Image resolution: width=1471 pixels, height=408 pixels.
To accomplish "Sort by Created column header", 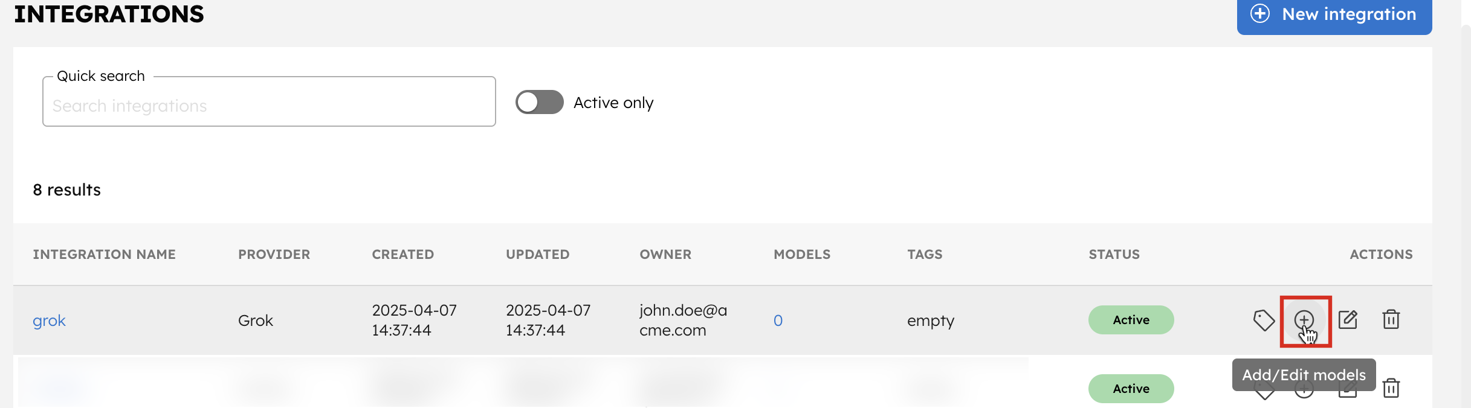I will tap(403, 255).
